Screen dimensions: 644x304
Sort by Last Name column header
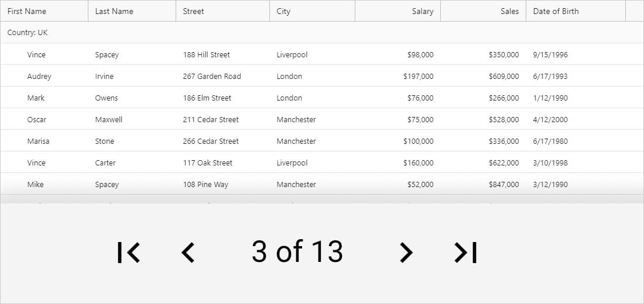coord(114,11)
